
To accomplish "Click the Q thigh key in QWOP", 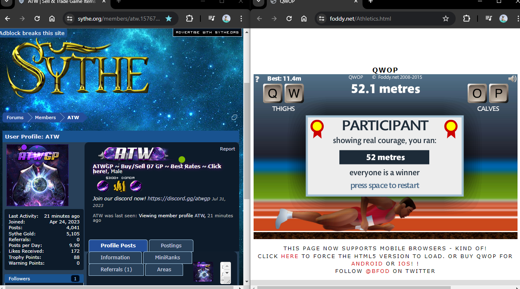I will point(273,94).
